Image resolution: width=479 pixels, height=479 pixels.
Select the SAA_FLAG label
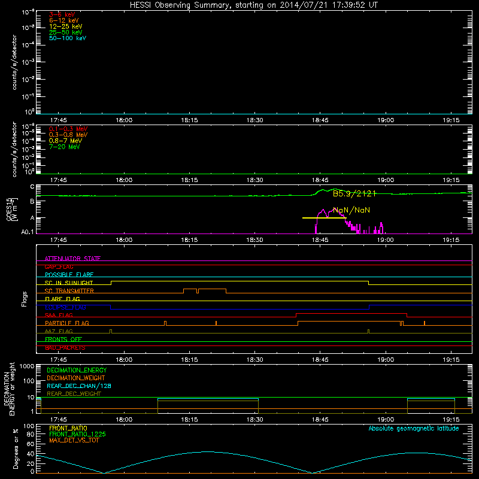coord(59,315)
